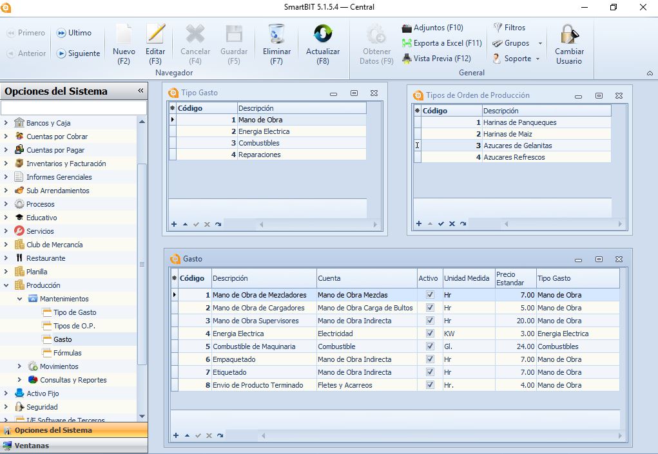658x454 pixels.
Task: Post edit in Tipos de Orden de Producción navigator
Action: point(441,224)
